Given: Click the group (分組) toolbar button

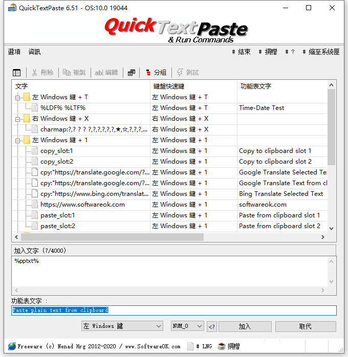Looking at the screenshot, I should tap(156, 73).
